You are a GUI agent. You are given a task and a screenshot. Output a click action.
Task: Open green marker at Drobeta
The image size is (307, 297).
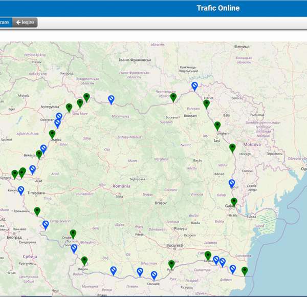73,235
